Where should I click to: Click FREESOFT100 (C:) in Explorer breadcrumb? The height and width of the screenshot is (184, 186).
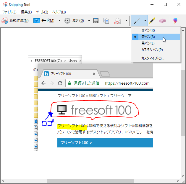48,61
